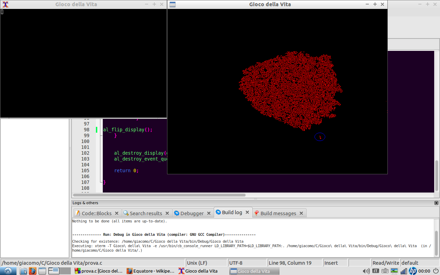Image resolution: width=440 pixels, height=275 pixels.
Task: Click the Unix (LF) status bar field
Action: pos(207,263)
